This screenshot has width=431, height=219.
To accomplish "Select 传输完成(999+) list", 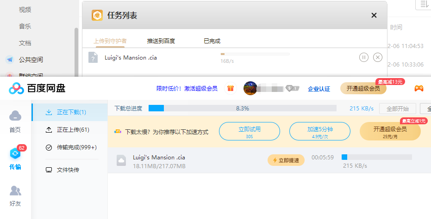I will (70, 147).
